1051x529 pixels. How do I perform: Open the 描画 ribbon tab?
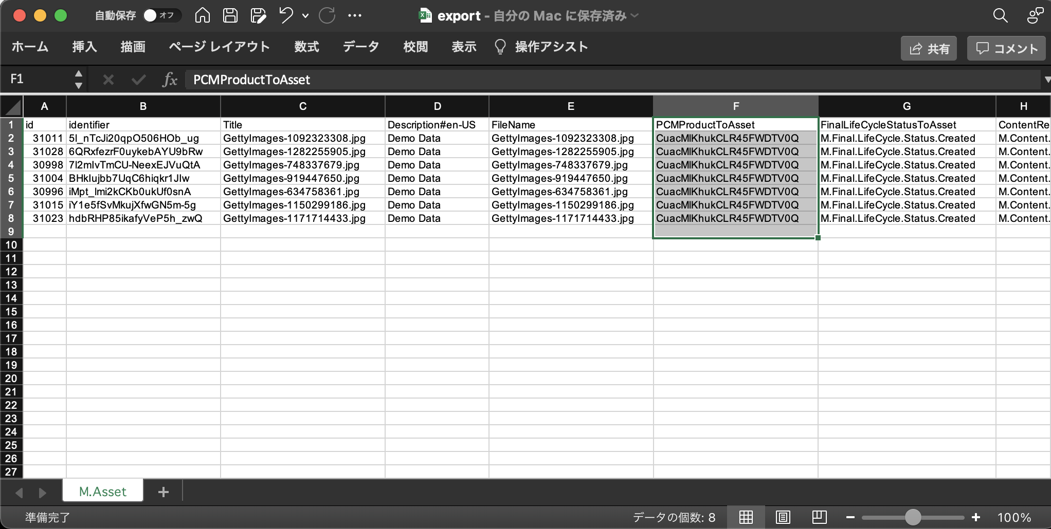133,47
